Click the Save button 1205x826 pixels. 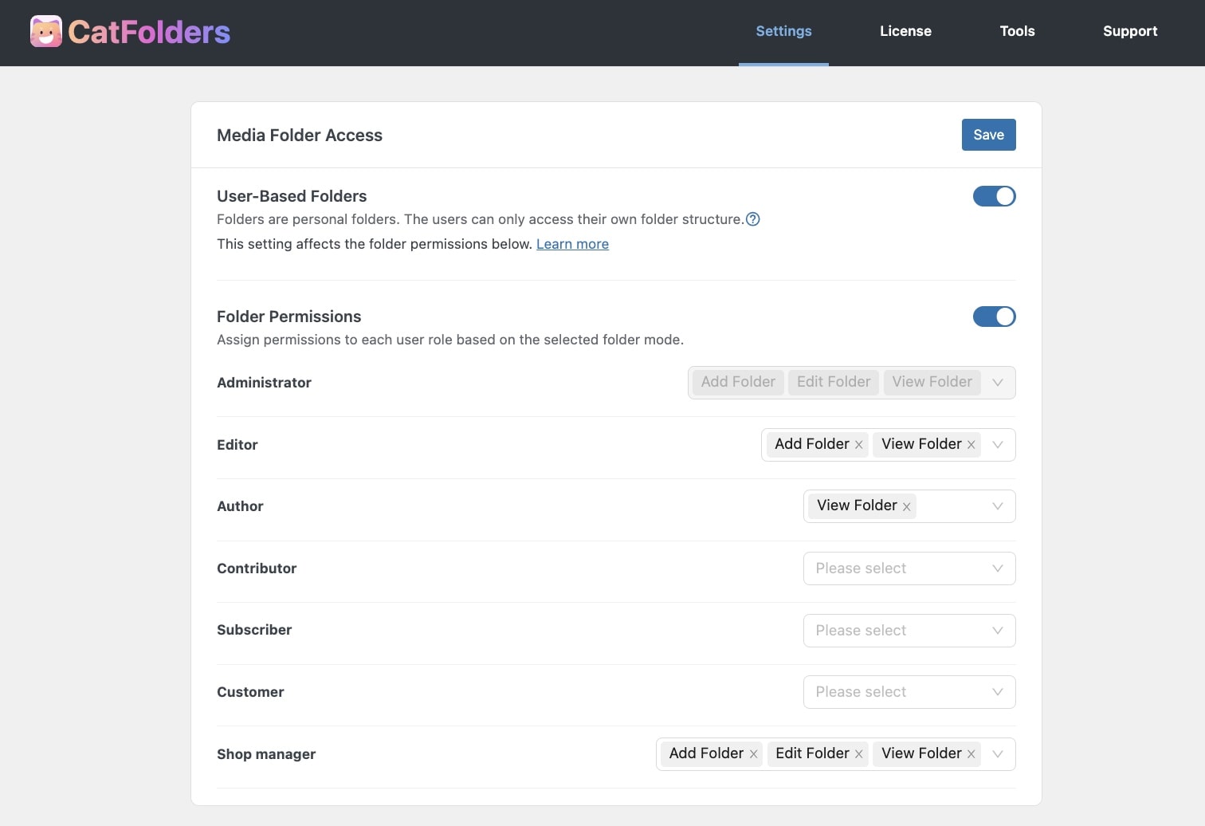point(988,135)
